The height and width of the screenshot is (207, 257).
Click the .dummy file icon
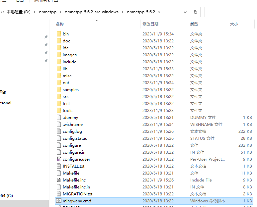tap(59, 117)
